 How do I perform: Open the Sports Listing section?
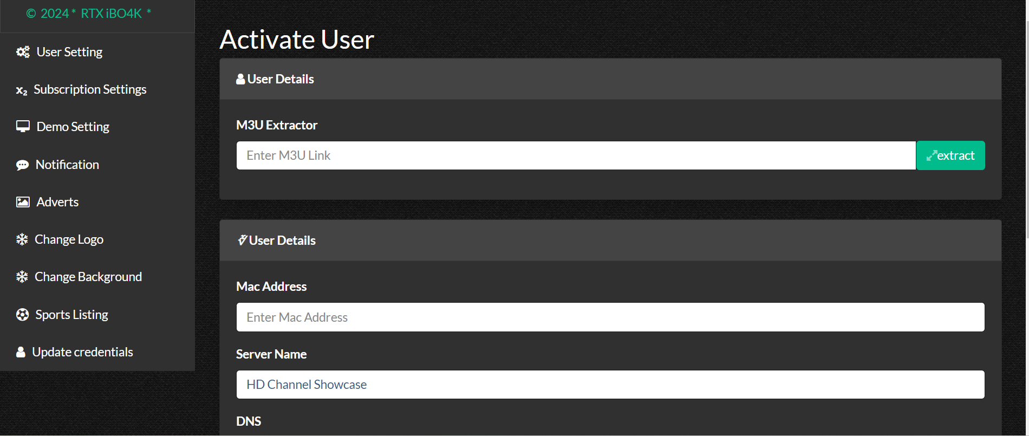[71, 315]
